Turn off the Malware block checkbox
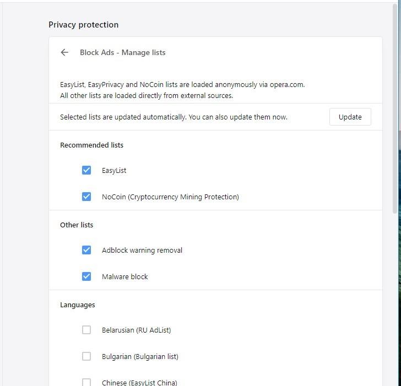This screenshot has height=386, width=401. (86, 276)
